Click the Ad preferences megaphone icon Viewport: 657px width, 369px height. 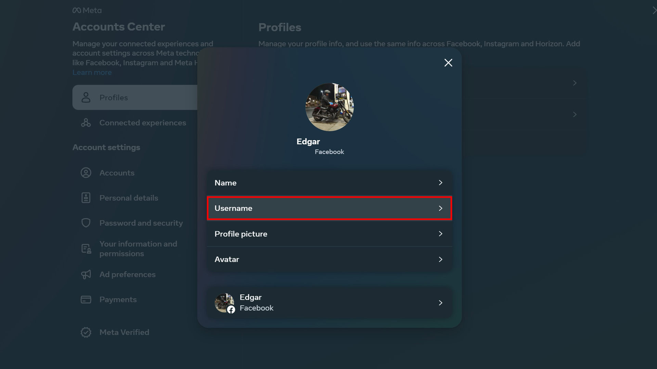[86, 274]
